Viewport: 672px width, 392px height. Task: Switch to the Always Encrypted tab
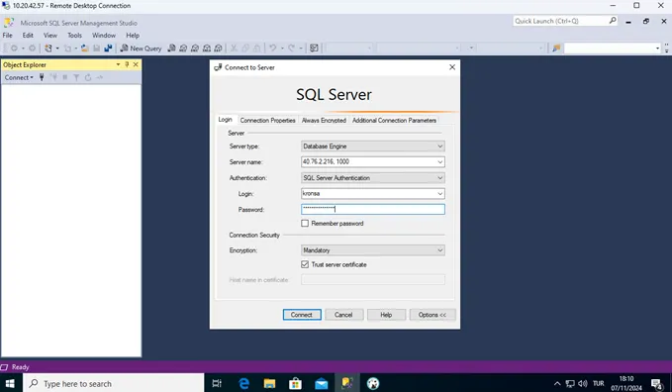click(x=324, y=121)
